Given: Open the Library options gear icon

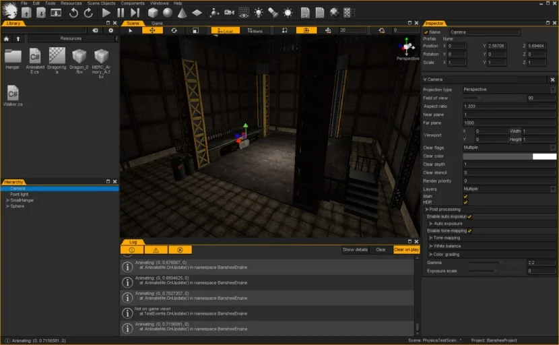Looking at the screenshot, I should [x=111, y=30].
